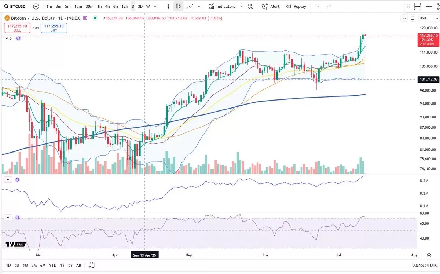Expand the favorite indicators dropdown
The image size is (440, 274).
241,6
